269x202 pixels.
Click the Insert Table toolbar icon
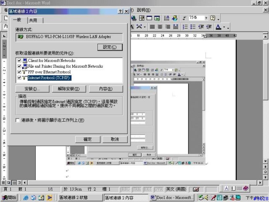149,18
